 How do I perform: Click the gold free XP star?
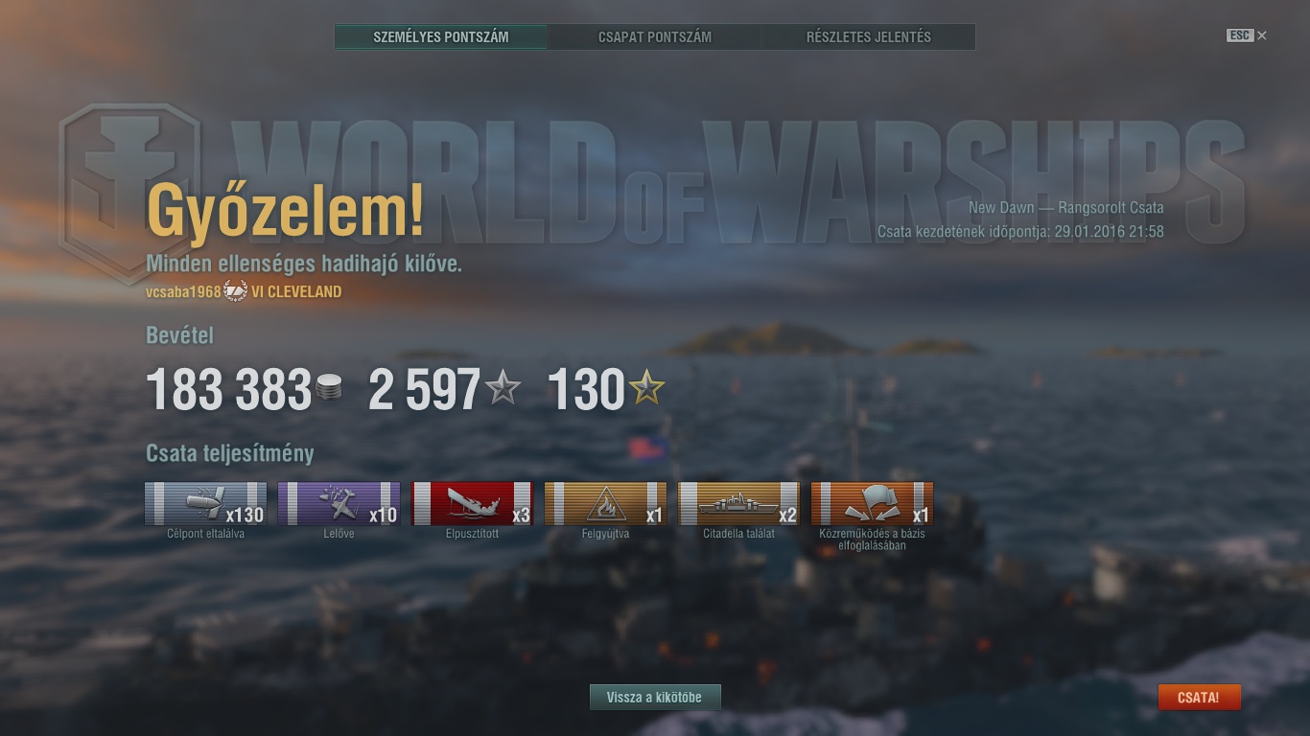click(x=646, y=388)
